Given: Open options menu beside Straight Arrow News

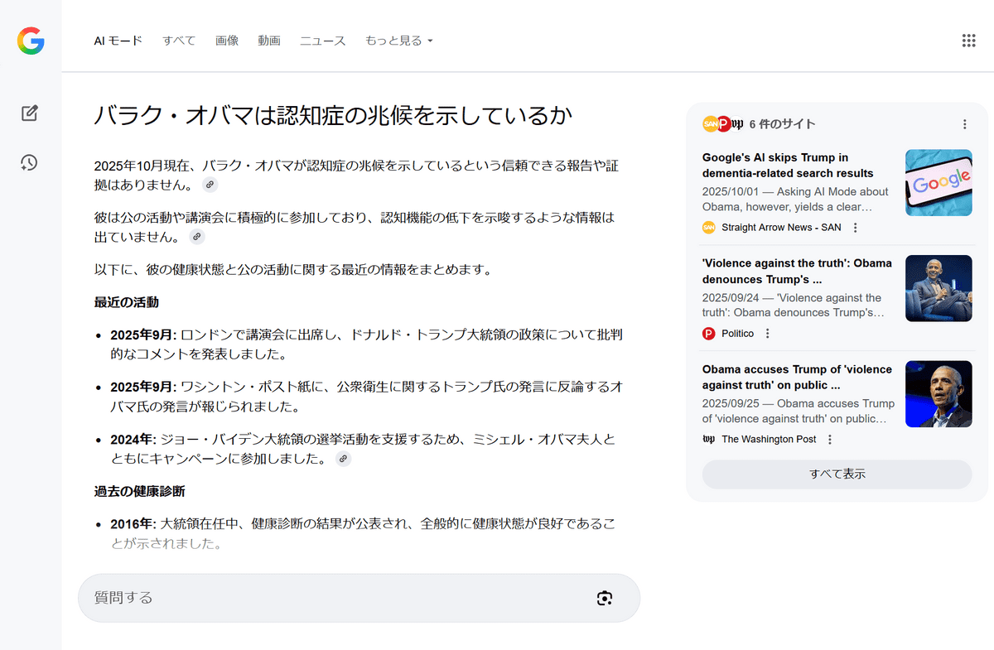Looking at the screenshot, I should click(x=856, y=228).
